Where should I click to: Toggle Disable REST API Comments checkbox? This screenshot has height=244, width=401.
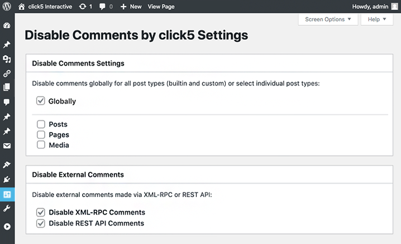[x=40, y=223]
